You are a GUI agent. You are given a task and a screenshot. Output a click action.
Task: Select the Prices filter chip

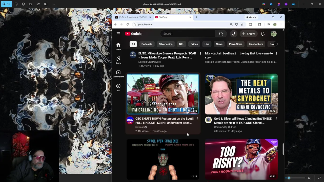point(194,44)
